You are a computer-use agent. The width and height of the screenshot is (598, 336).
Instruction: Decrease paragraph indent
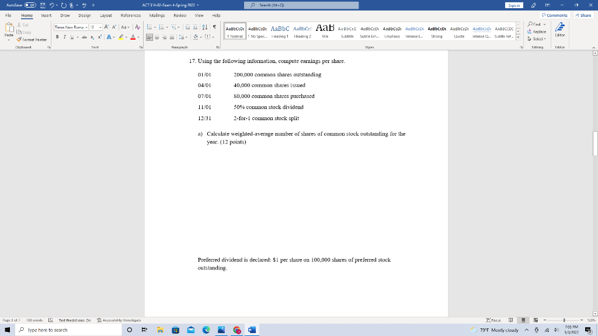pos(187,27)
